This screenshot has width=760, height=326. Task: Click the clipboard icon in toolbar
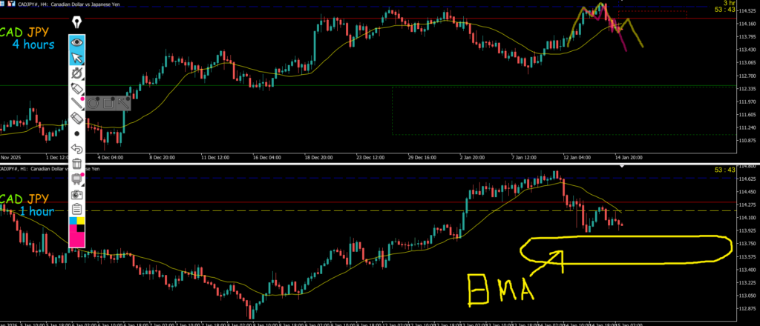click(76, 210)
